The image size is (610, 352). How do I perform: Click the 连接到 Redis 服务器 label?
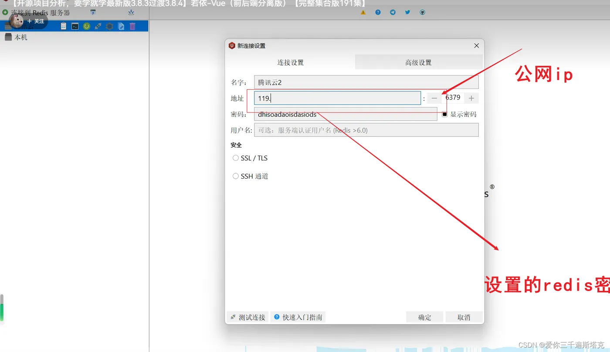41,13
